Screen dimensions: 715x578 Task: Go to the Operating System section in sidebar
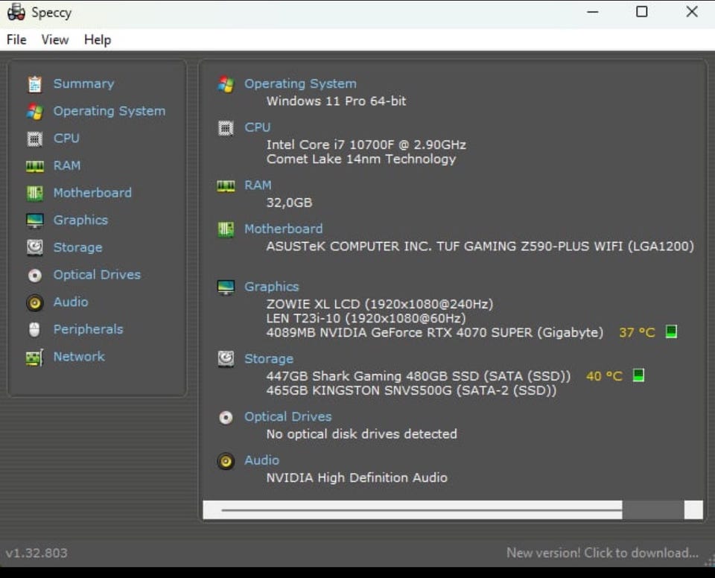coord(109,111)
